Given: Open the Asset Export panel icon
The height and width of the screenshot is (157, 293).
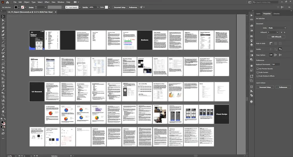Looking at the screenshot, I should 251,76.
